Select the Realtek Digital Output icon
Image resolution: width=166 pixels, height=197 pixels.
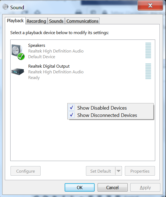[x=18, y=72]
